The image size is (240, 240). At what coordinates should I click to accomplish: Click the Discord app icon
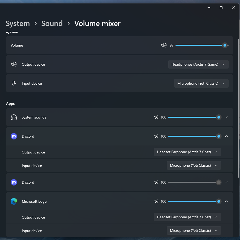(x=14, y=136)
